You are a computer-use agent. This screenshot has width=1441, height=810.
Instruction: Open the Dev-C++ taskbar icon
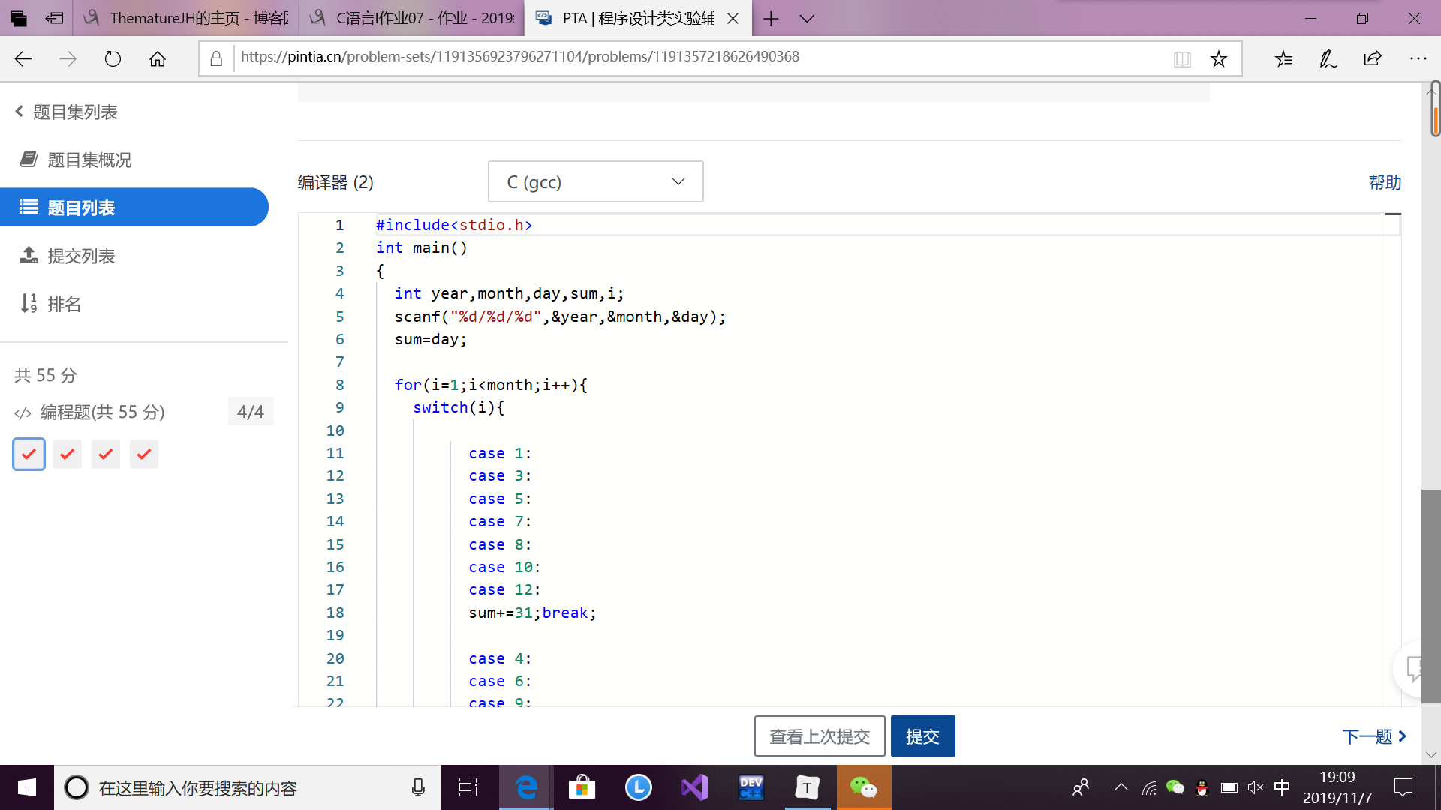click(751, 787)
